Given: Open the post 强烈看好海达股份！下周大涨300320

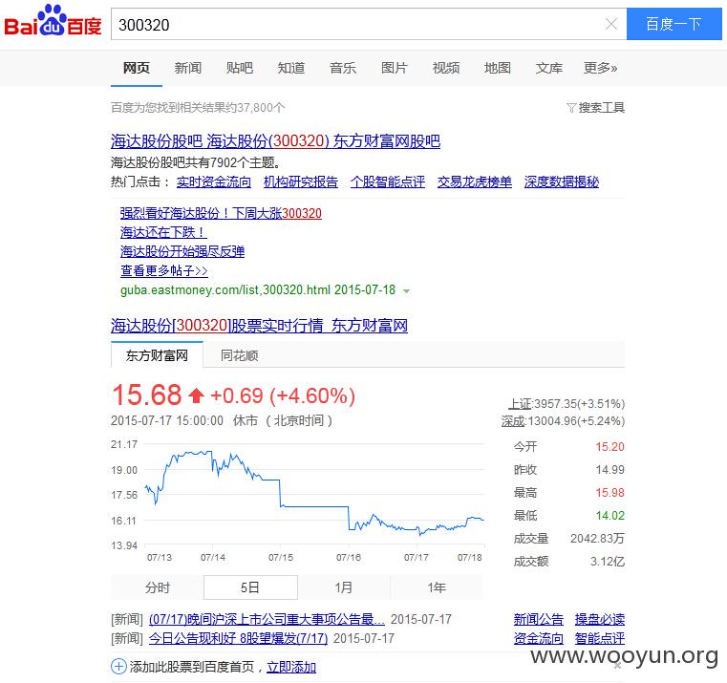Looking at the screenshot, I should point(221,213).
